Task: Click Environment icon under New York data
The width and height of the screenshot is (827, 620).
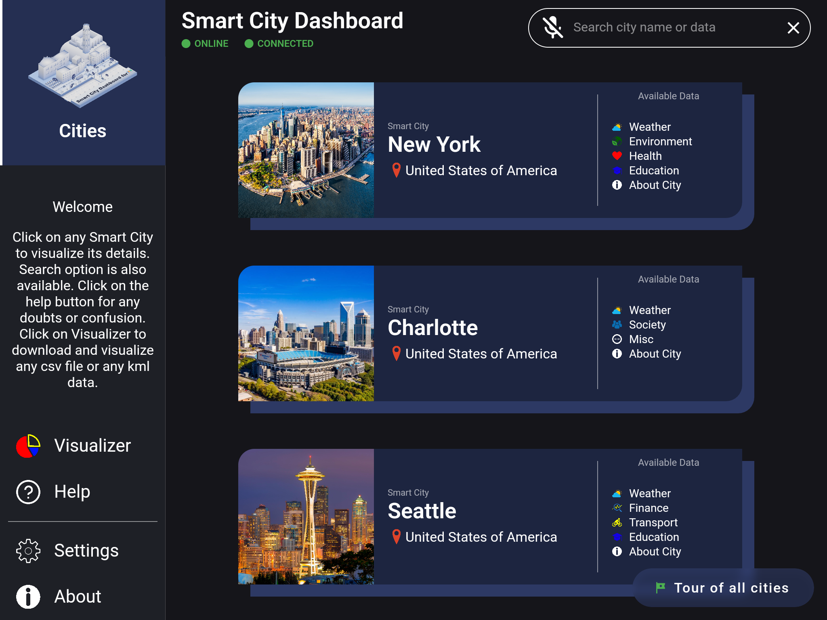Action: [617, 141]
